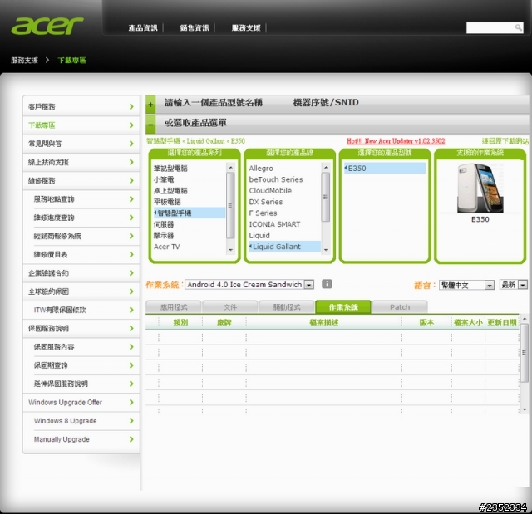Click the Acer logo

[x=47, y=26]
